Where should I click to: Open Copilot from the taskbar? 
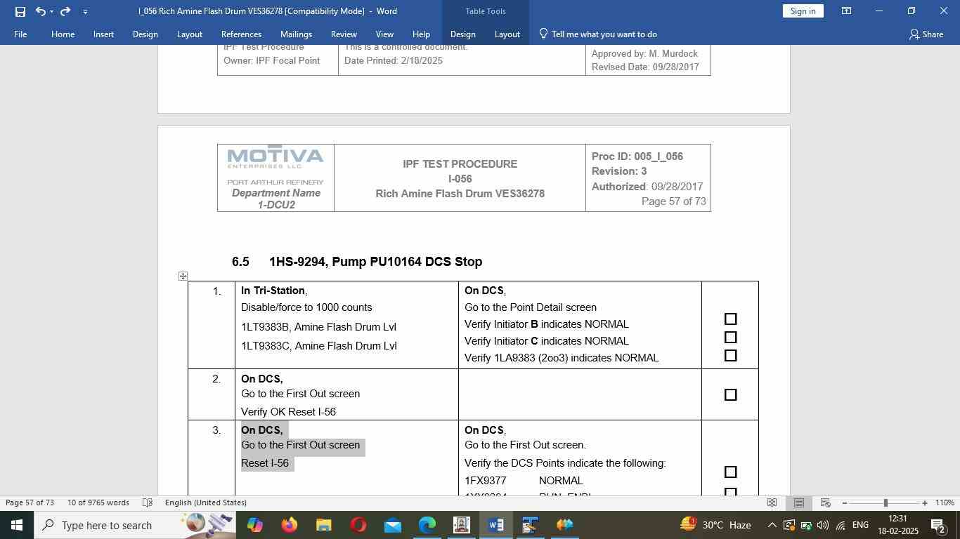[254, 525]
